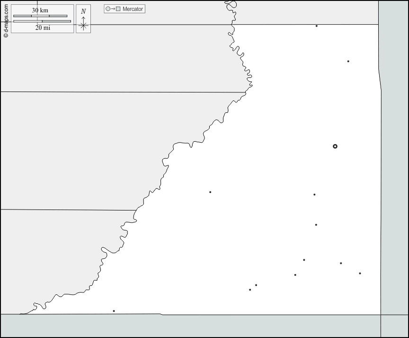Click the lower of the two adjacent southern dots
The width and height of the screenshot is (409, 338).
tap(250, 290)
